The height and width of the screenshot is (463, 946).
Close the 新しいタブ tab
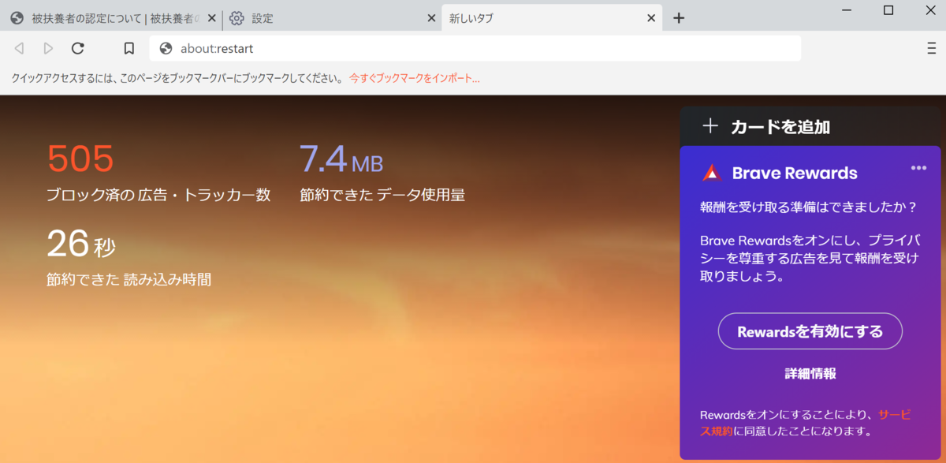[x=652, y=18]
